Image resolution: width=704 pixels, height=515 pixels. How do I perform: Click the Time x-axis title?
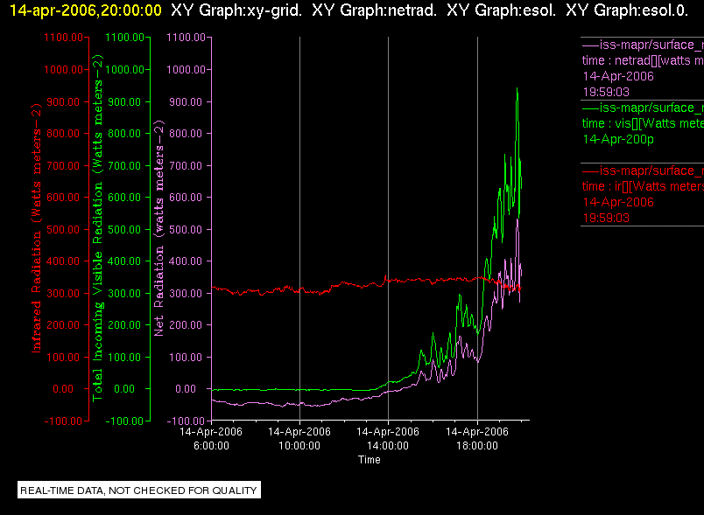coord(369,459)
